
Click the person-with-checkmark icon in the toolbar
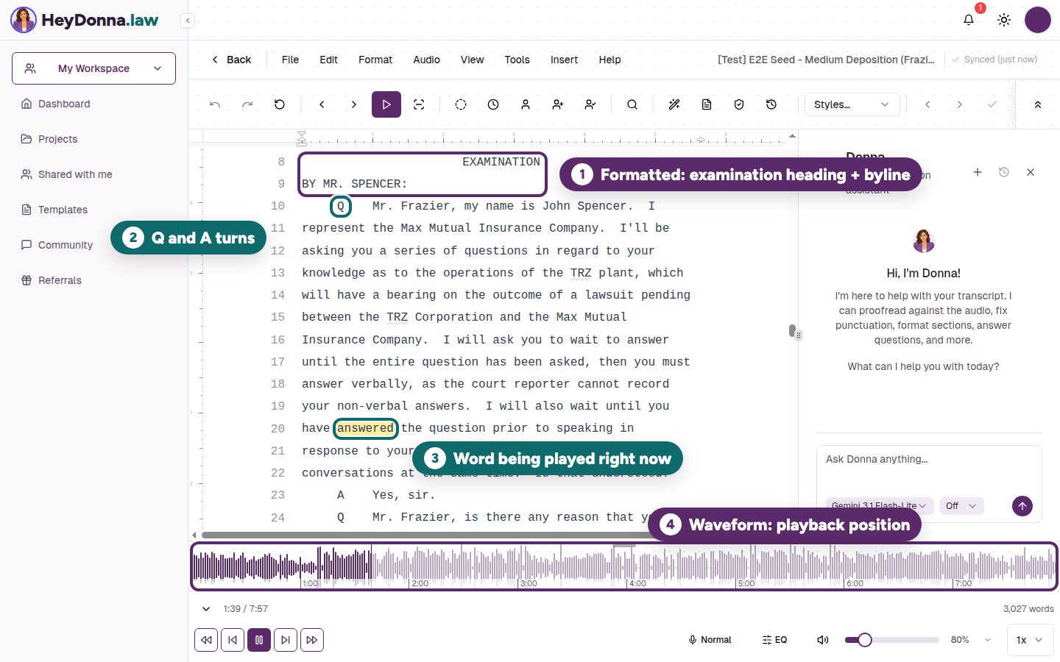(x=590, y=104)
